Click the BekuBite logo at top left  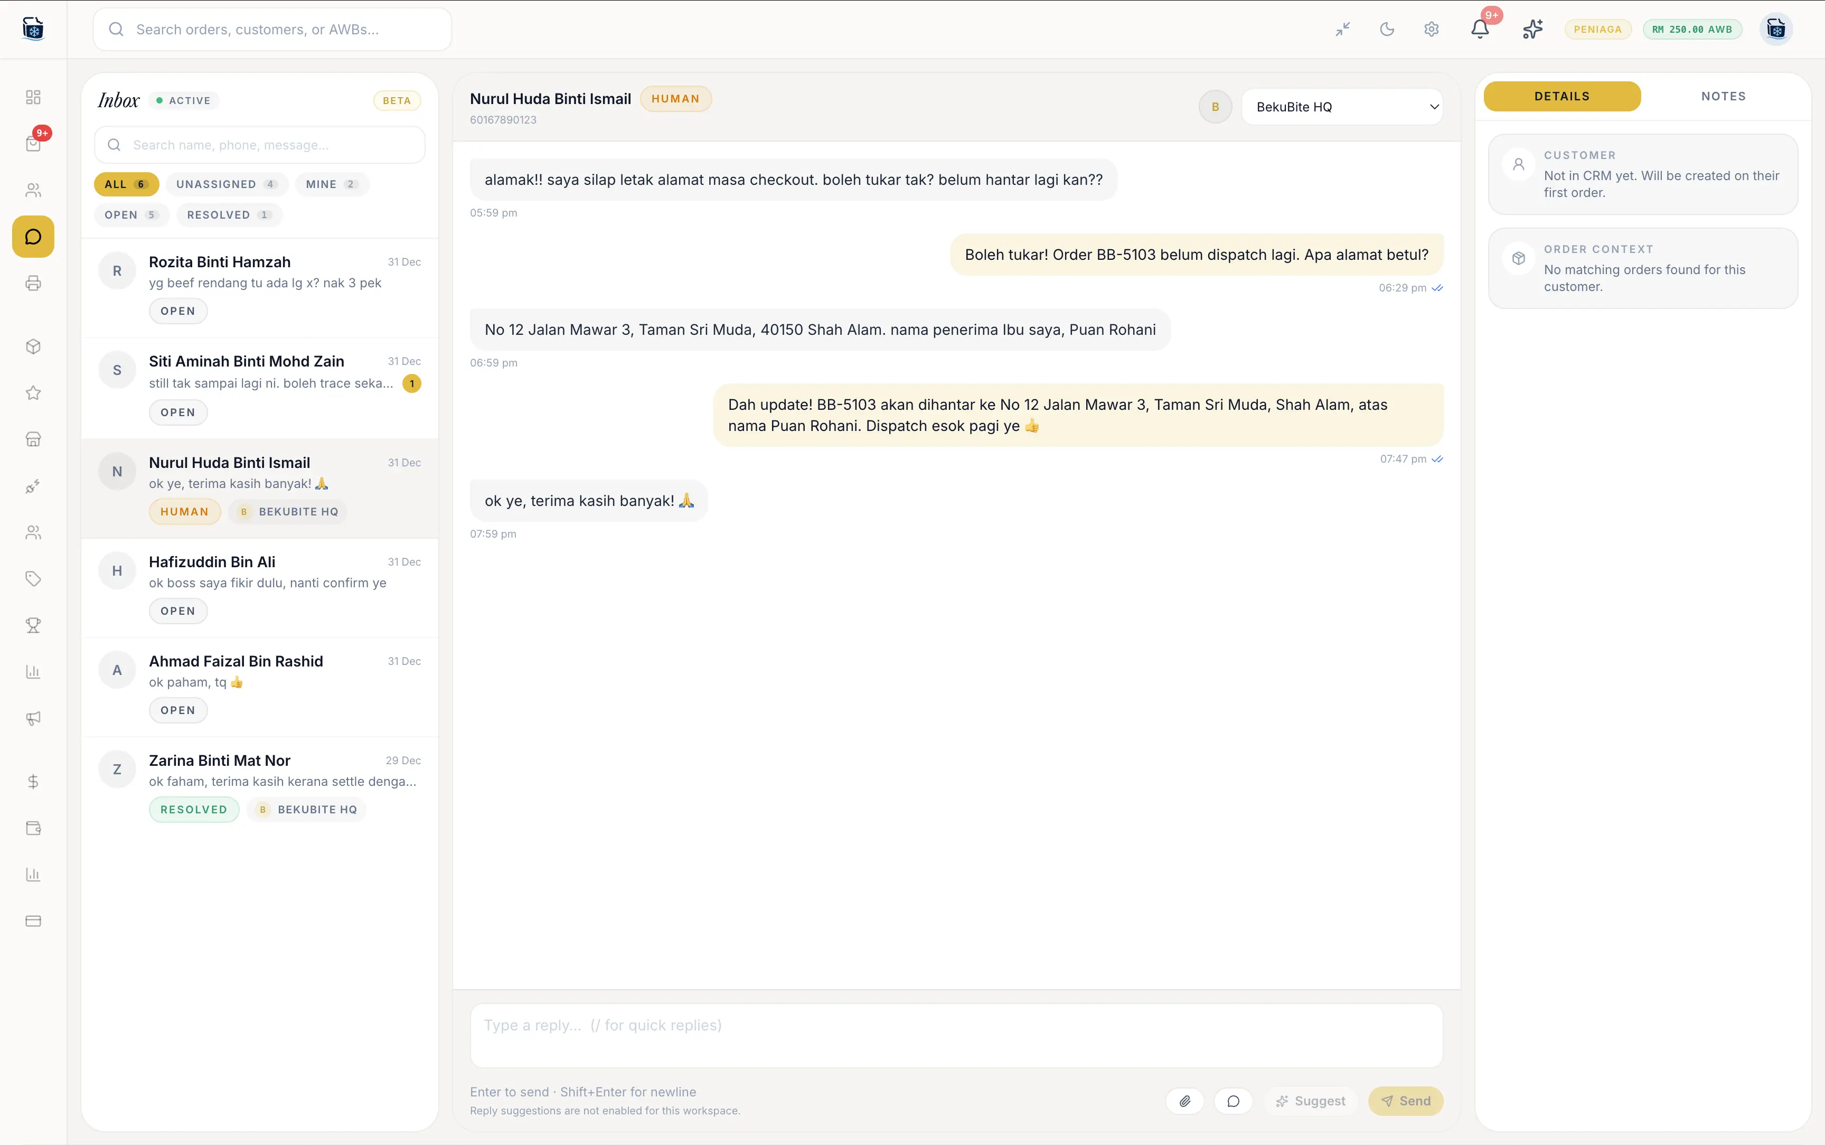point(33,29)
